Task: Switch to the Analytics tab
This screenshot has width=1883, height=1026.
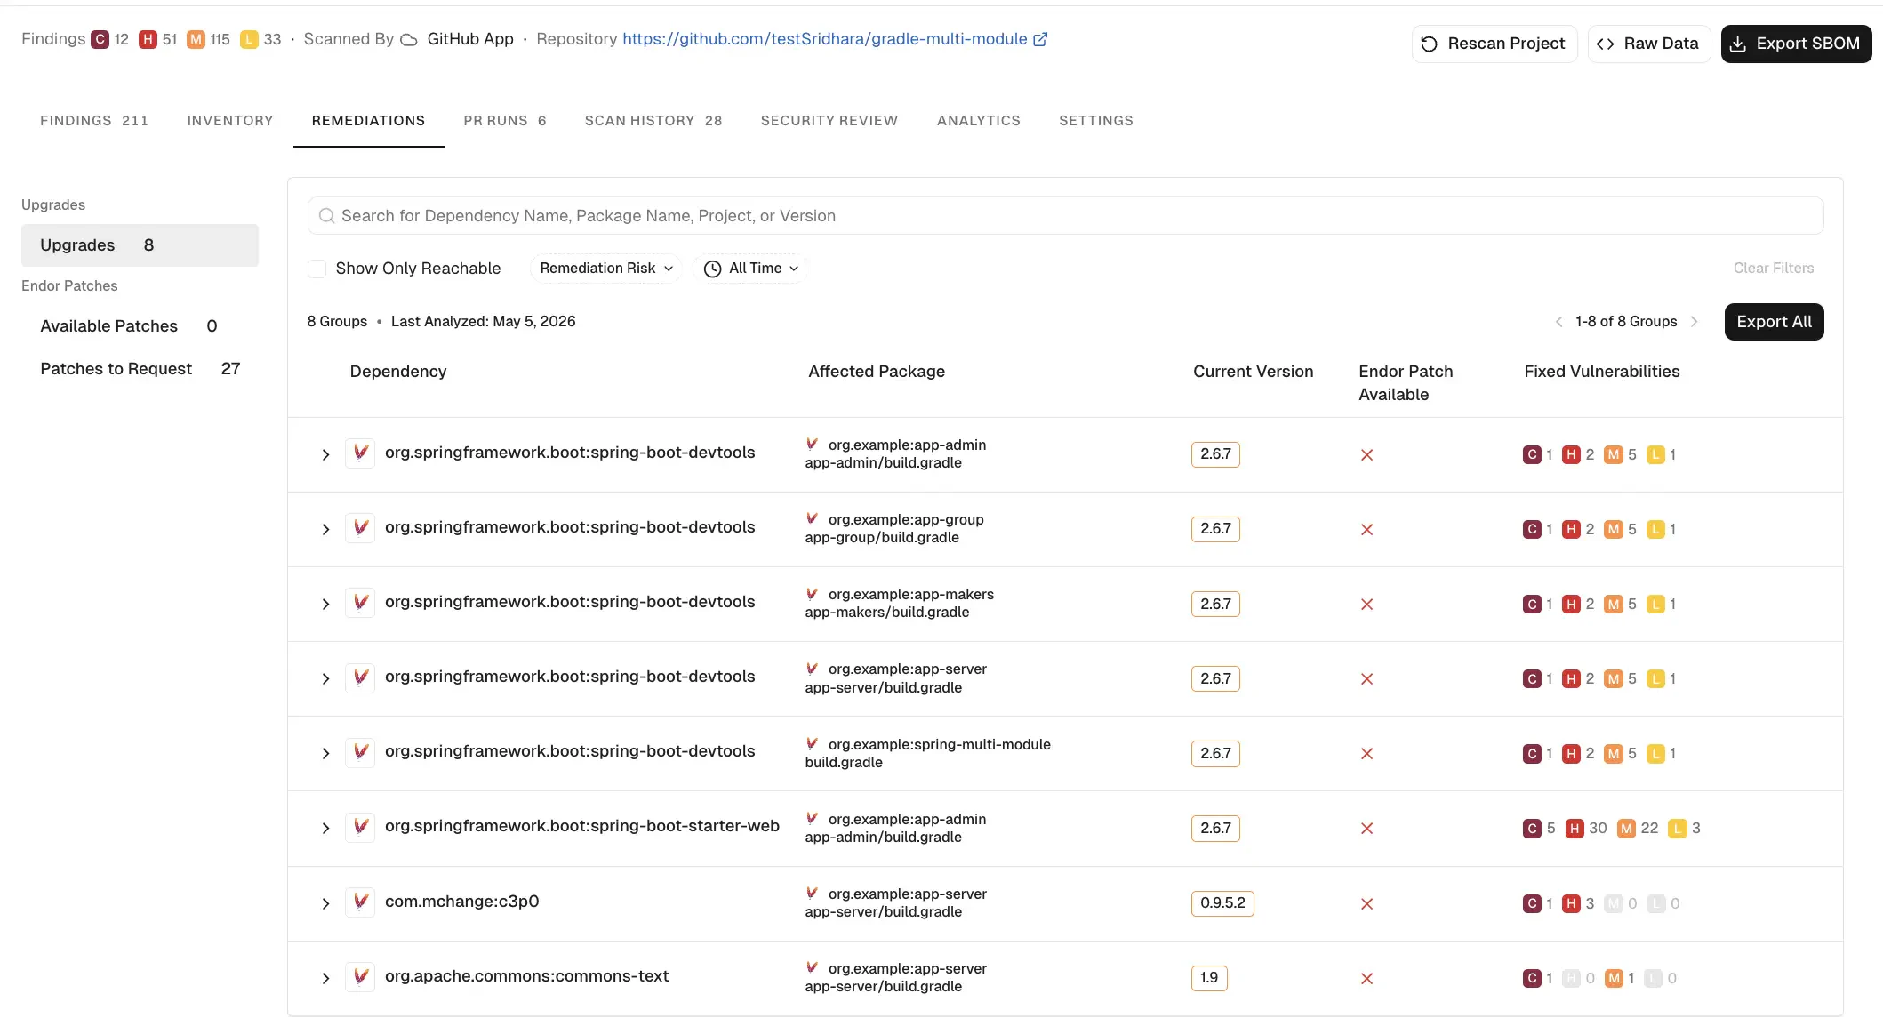Action: 979,121
